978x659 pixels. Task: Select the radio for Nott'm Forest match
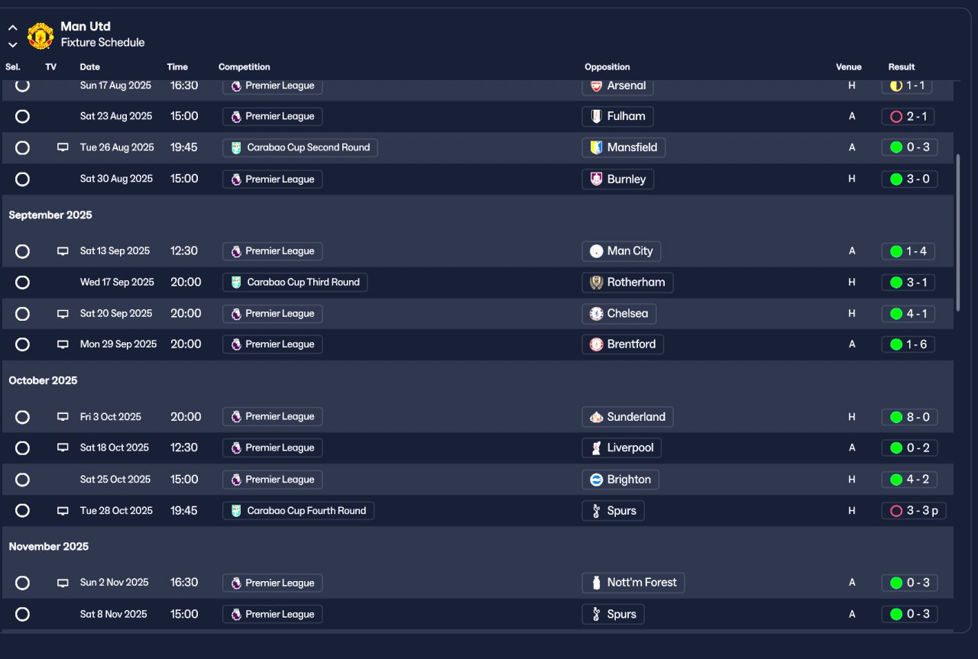click(22, 583)
